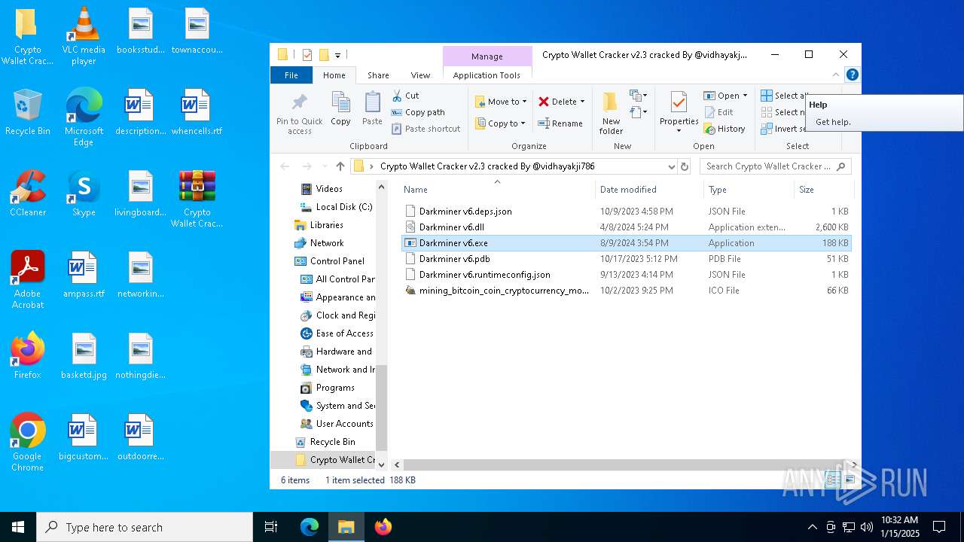Click the taskbar search box
The image size is (964, 542).
point(145,527)
